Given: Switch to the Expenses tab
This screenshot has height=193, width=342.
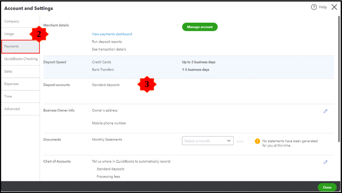Looking at the screenshot, I should tap(21, 84).
